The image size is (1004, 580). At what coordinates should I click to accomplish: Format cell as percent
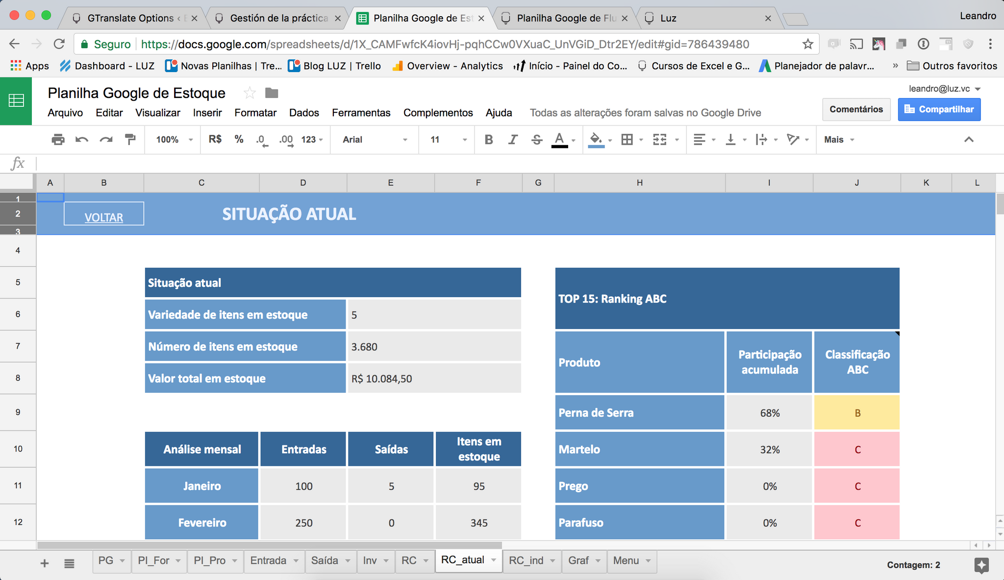click(x=239, y=139)
